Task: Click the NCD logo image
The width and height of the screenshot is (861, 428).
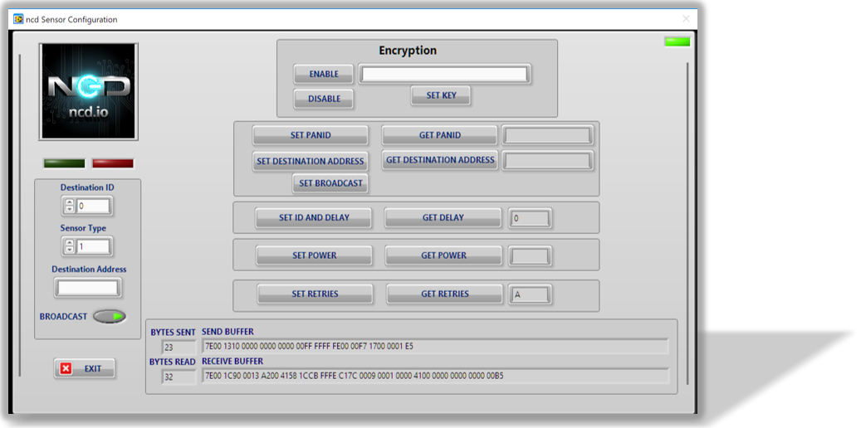Action: pos(88,91)
